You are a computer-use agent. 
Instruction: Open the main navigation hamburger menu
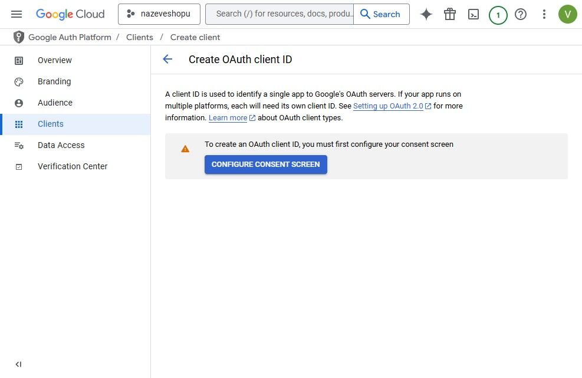(x=17, y=14)
